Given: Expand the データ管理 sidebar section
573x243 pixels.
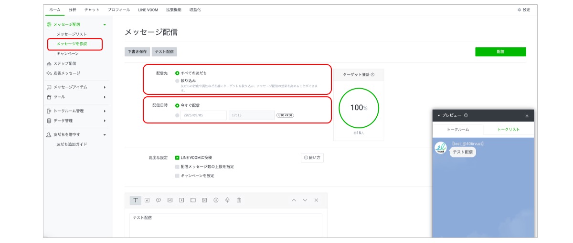Looking at the screenshot, I should coord(105,121).
